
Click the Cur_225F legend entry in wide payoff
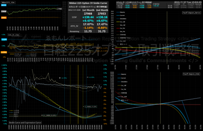122,97
